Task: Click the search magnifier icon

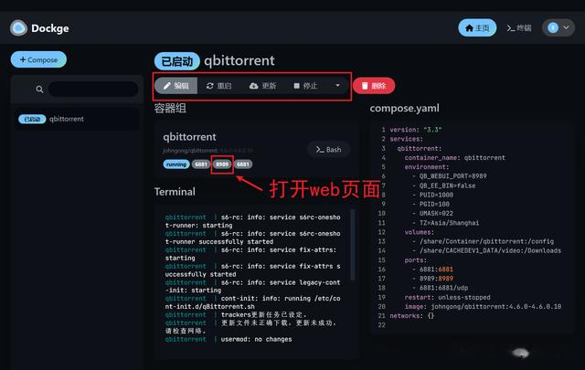Action: (x=39, y=90)
